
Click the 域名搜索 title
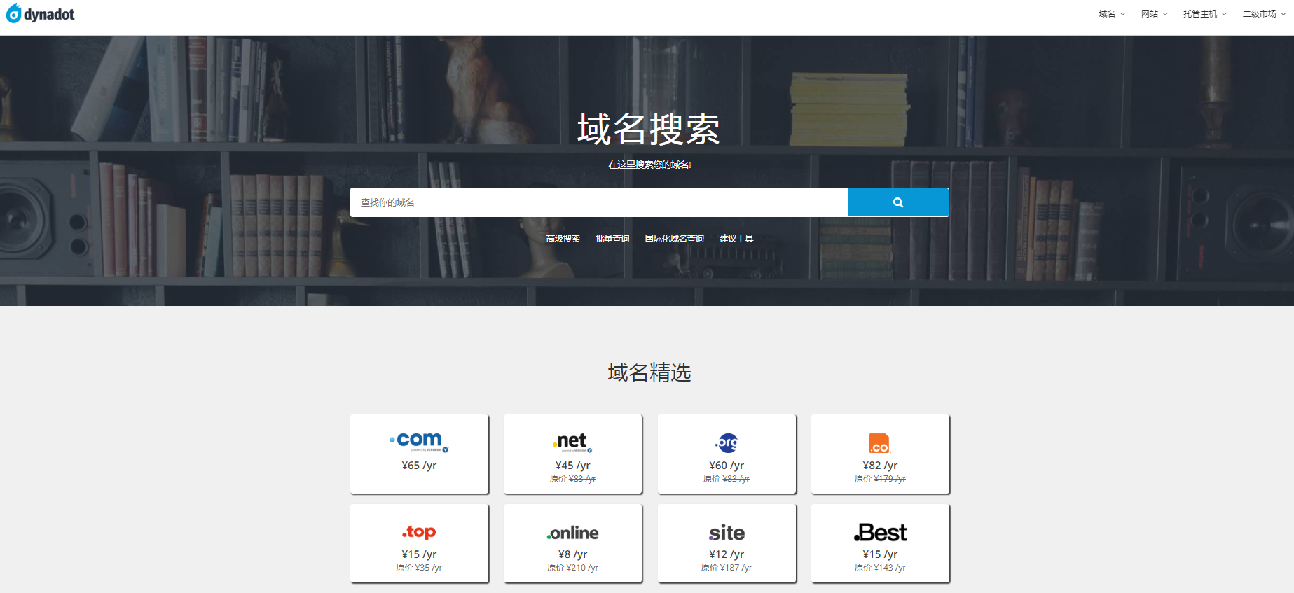point(649,130)
